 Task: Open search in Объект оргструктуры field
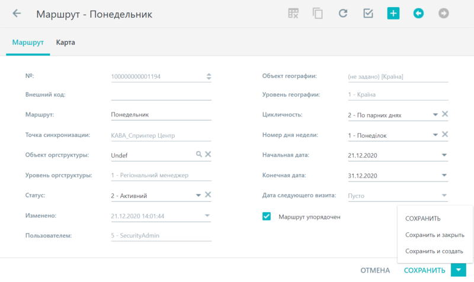tap(198, 154)
